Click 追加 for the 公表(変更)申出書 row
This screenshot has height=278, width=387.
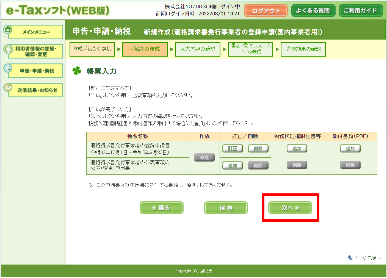coord(233,166)
